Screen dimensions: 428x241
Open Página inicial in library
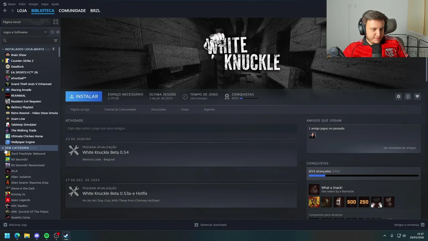(x=26, y=22)
